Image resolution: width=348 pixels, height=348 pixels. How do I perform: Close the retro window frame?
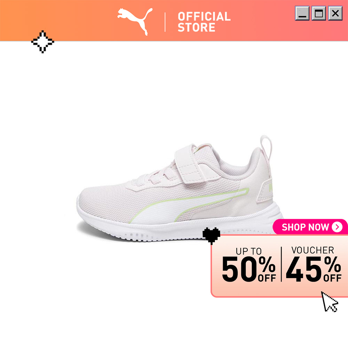click(335, 13)
